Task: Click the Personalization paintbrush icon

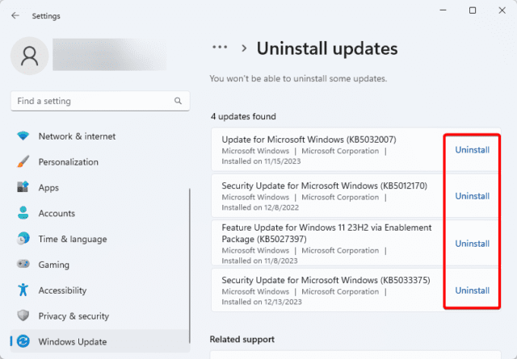Action: click(x=23, y=161)
